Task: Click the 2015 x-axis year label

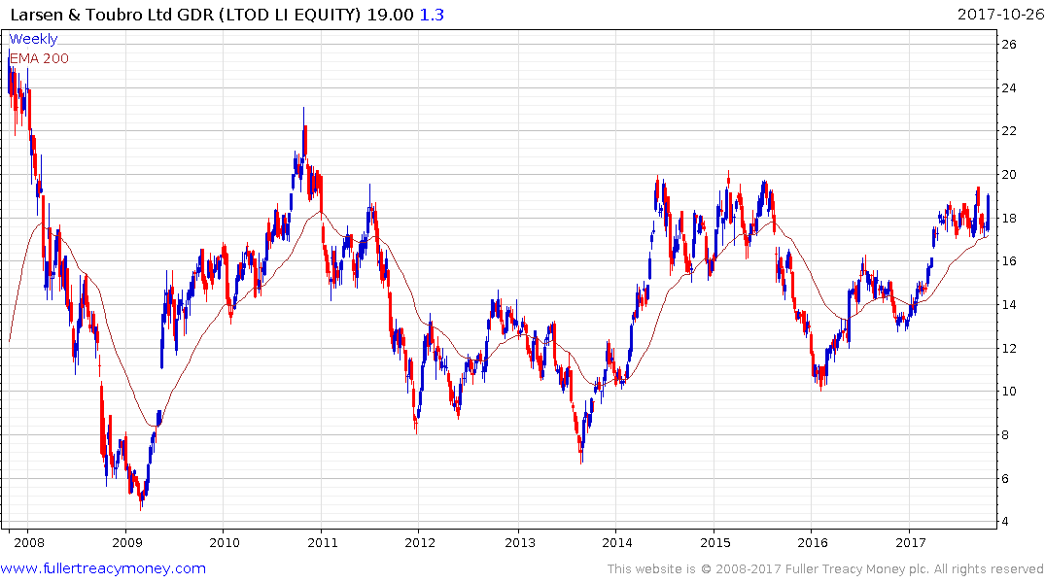Action: tap(715, 542)
